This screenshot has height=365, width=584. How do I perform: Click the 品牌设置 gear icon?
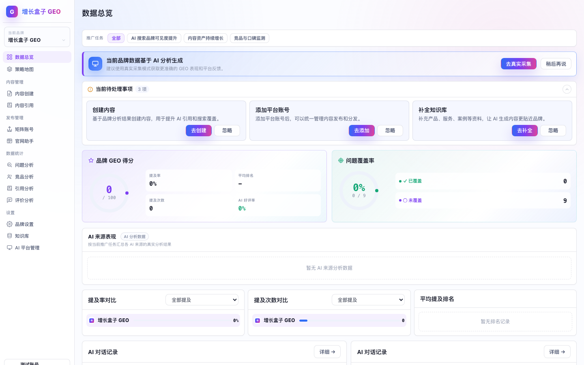click(9, 224)
